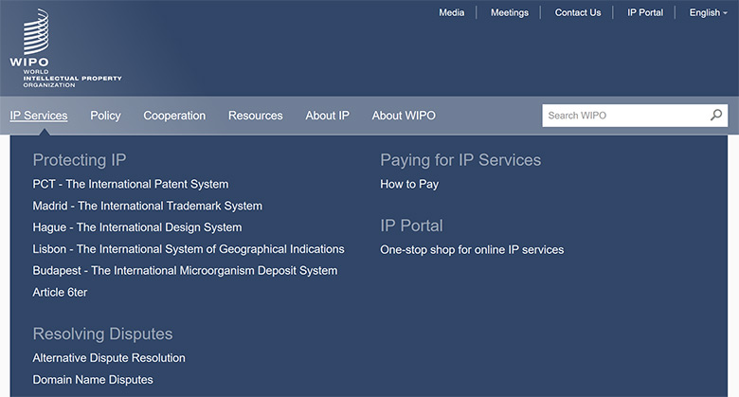Open the Meetings link

(x=510, y=12)
